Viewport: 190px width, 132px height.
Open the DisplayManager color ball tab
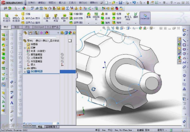tap(47, 33)
